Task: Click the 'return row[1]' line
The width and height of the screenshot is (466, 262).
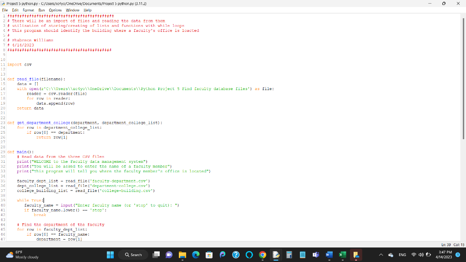Action: tap(52, 137)
